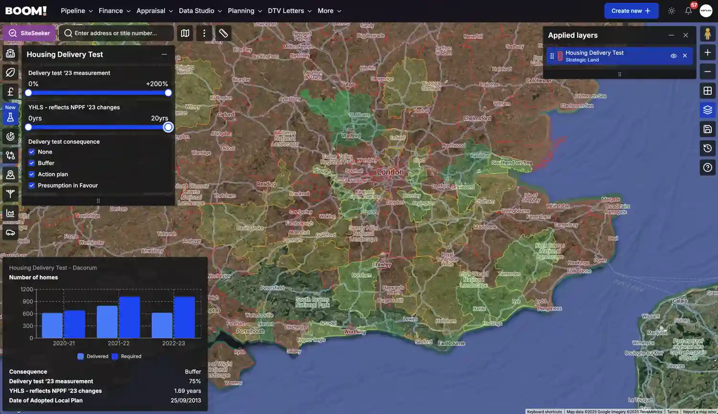Open the property buildings sidebar tool

11,54
